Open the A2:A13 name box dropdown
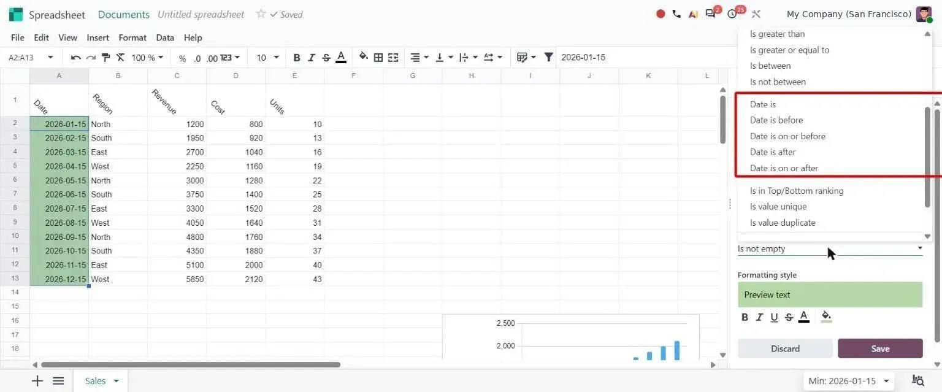This screenshot has height=392, width=942. [50, 58]
